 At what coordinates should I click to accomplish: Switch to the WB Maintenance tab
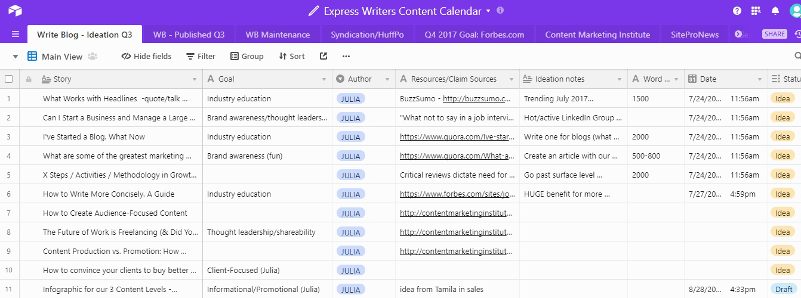278,35
